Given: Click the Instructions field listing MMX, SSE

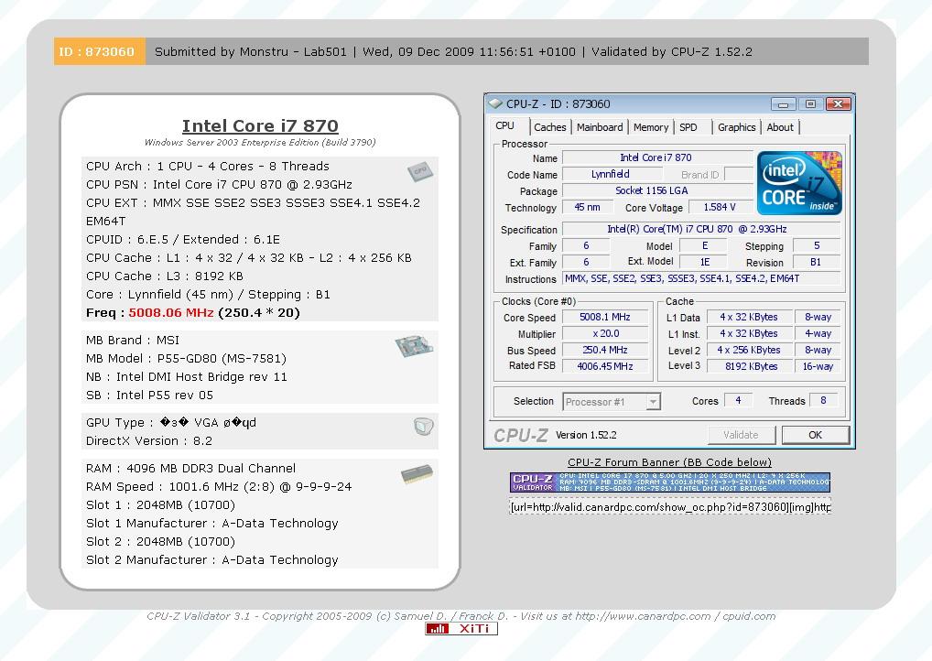Looking at the screenshot, I should pyautogui.click(x=700, y=279).
